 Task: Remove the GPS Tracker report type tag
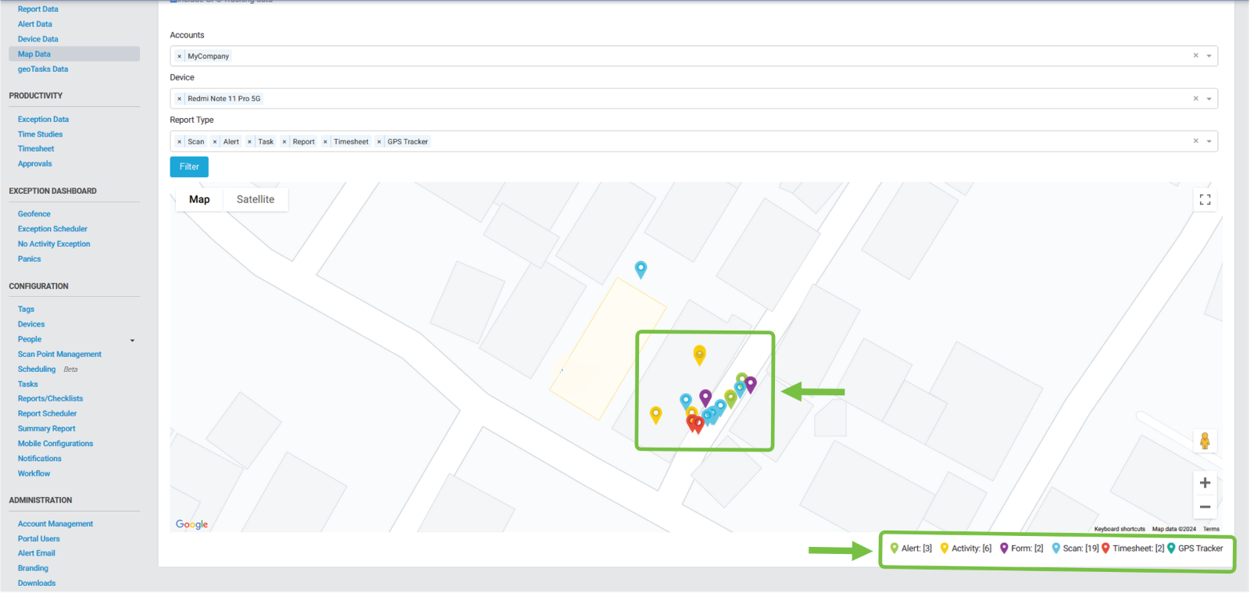[380, 142]
